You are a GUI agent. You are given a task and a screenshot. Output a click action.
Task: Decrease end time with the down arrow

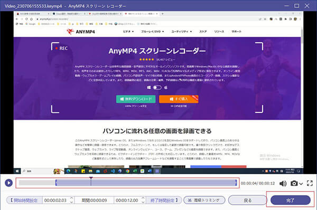[x=143, y=202]
